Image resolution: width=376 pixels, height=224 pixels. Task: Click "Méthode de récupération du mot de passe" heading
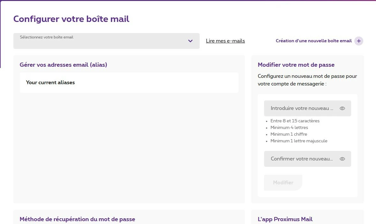coord(77,219)
